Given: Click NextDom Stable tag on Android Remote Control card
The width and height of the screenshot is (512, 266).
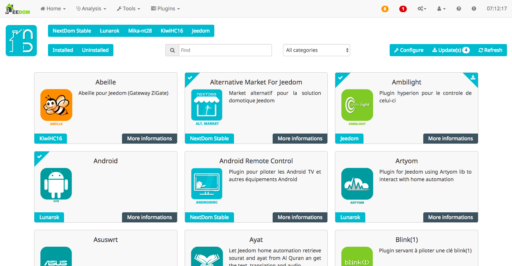Looking at the screenshot, I should 209,217.
